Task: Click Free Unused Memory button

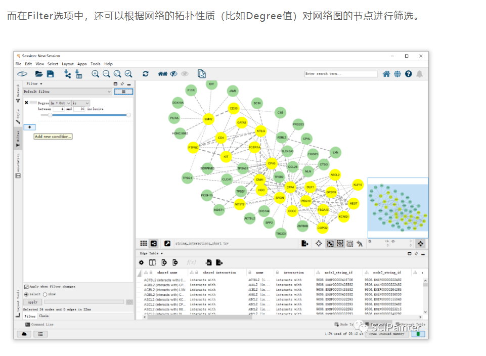Action: coord(386,334)
